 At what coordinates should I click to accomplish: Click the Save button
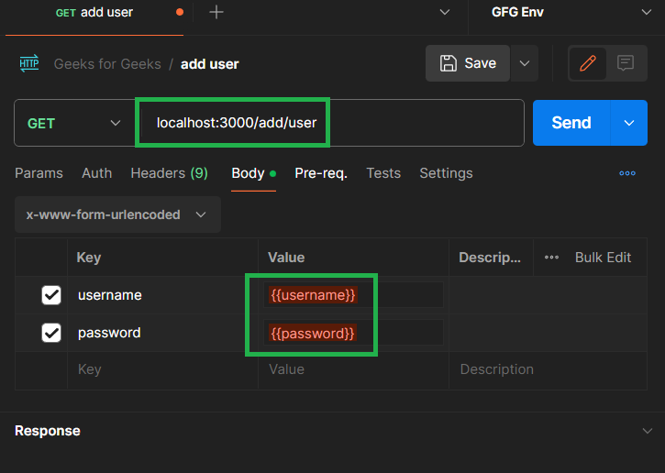coord(468,63)
